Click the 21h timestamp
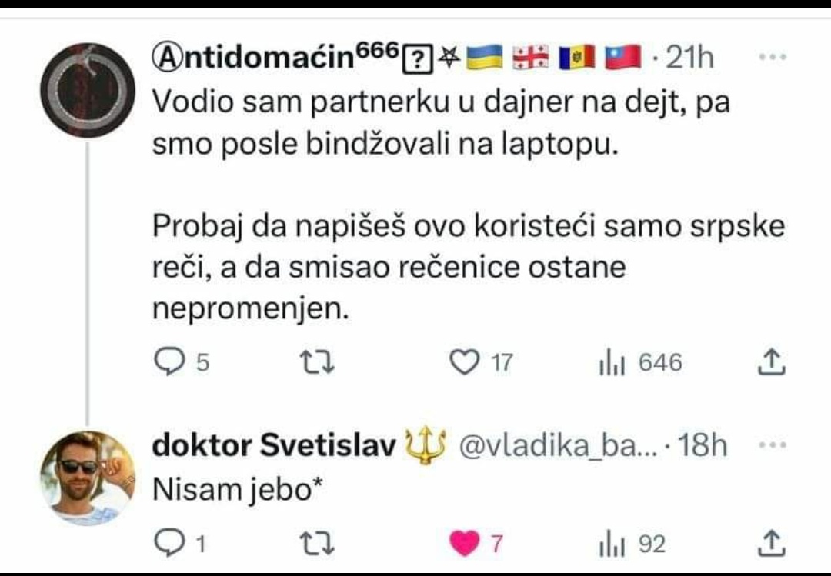 [x=689, y=58]
